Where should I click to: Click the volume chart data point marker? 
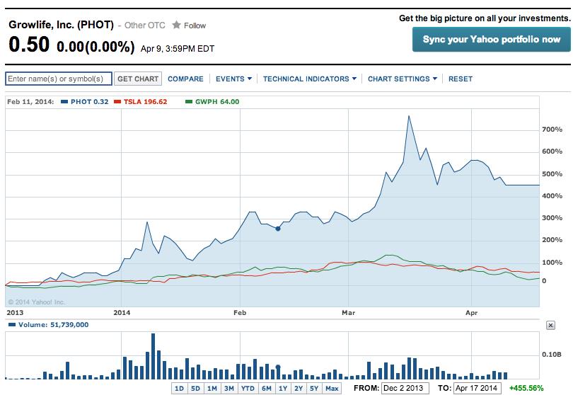(278, 367)
